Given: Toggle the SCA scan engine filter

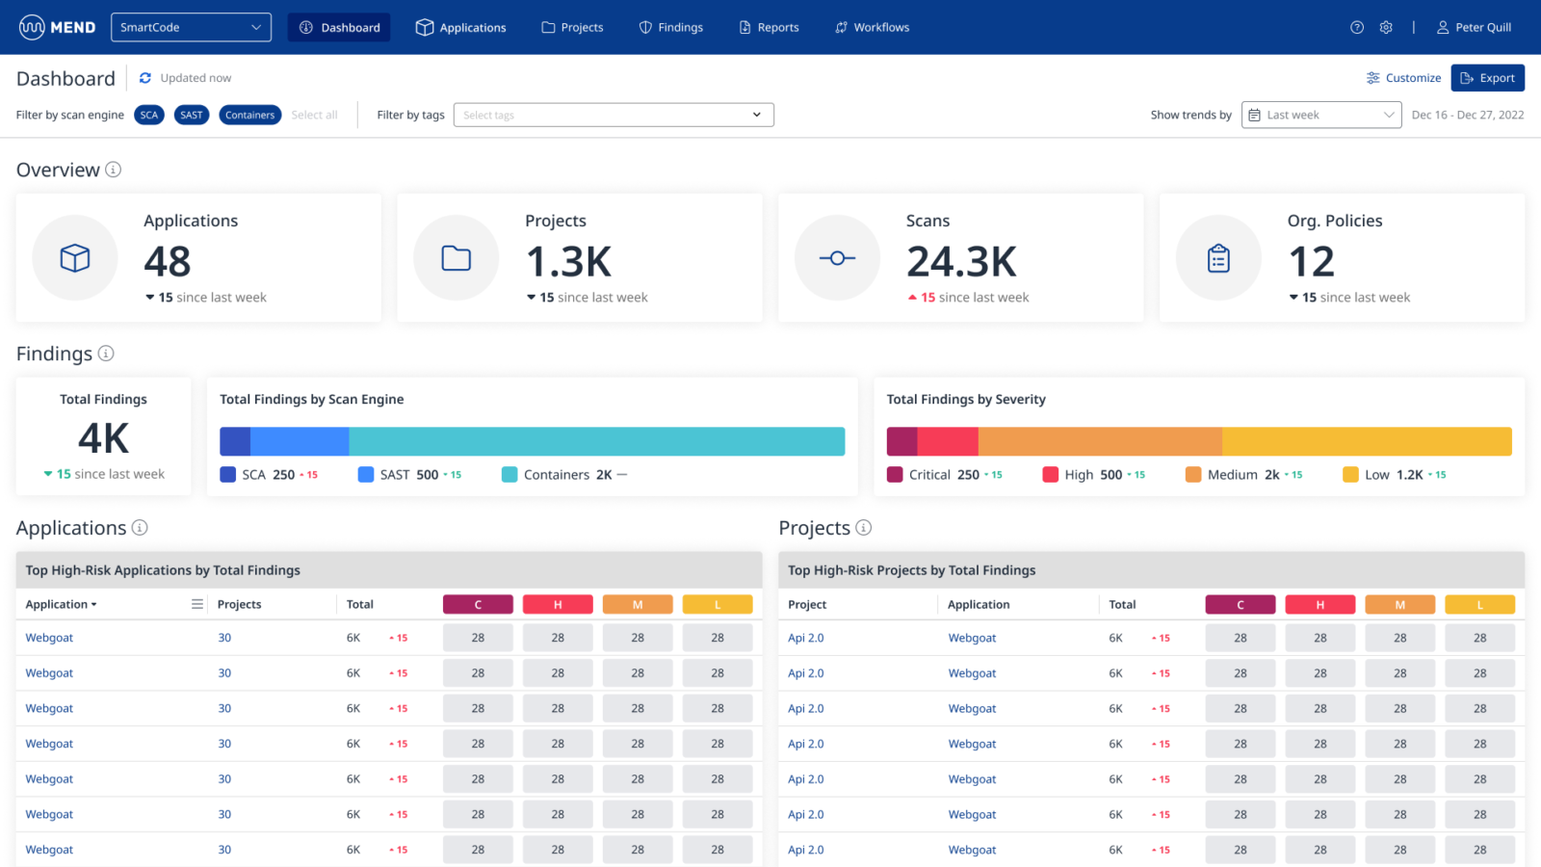Looking at the screenshot, I should 149,115.
